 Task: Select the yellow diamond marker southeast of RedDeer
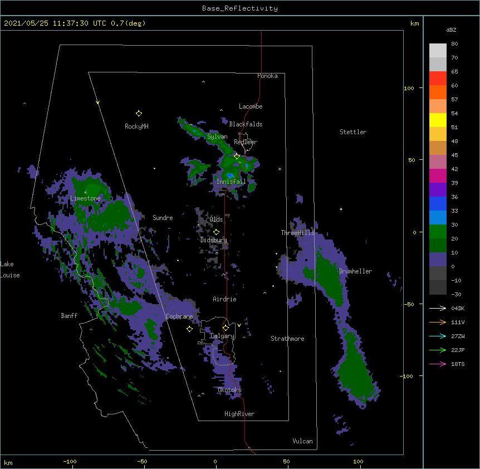pos(237,156)
